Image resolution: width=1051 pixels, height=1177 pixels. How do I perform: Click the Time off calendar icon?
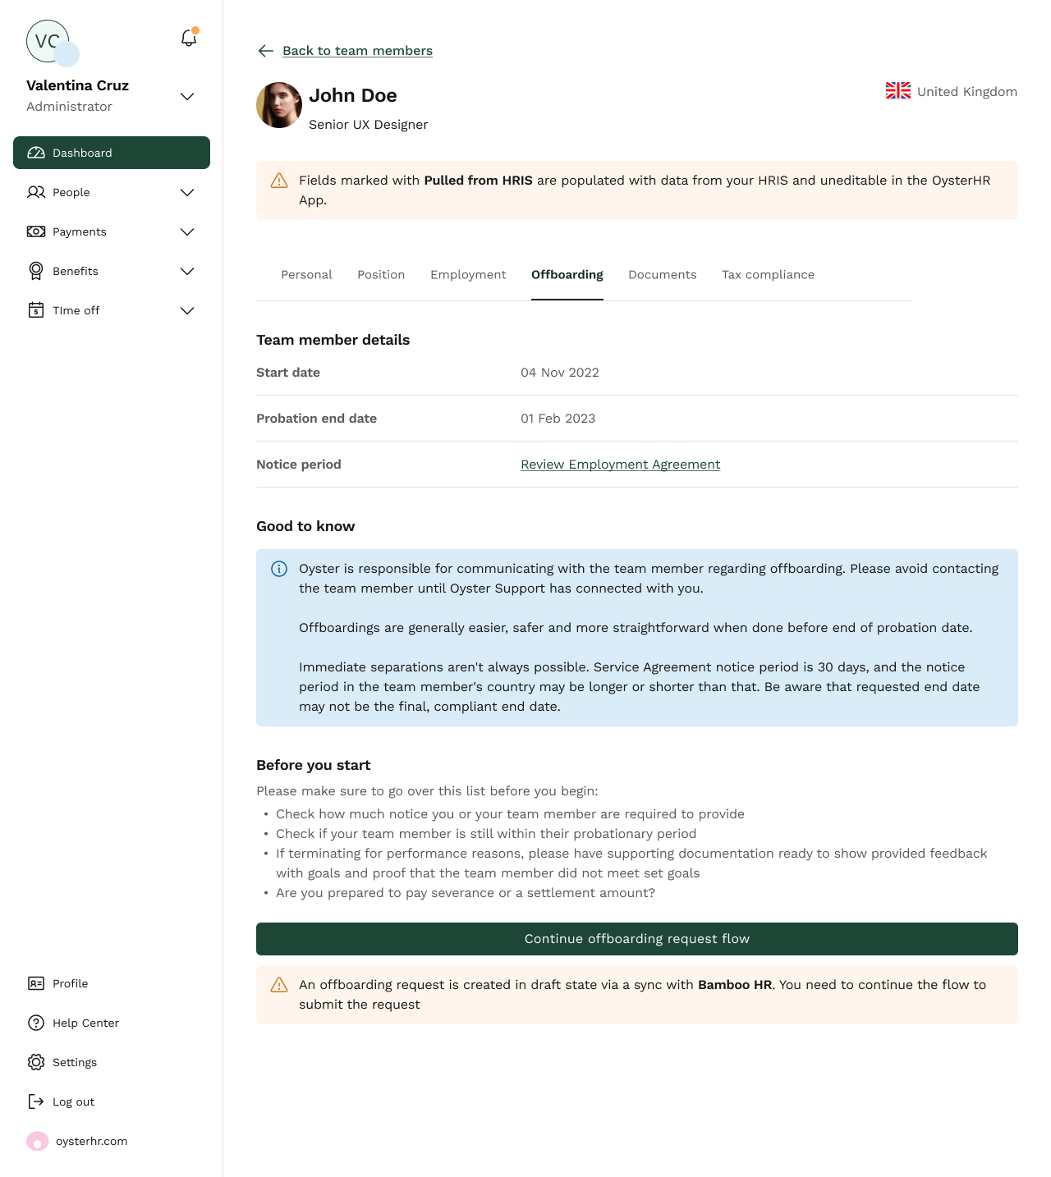tap(36, 310)
